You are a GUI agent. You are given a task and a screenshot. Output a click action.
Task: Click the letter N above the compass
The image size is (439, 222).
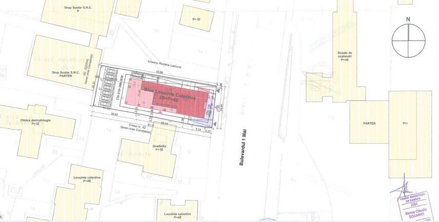coord(408,19)
